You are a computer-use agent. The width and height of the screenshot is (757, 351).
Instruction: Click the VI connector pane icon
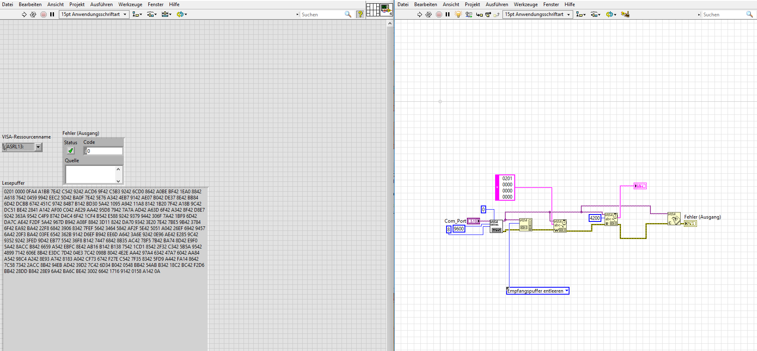click(x=373, y=9)
